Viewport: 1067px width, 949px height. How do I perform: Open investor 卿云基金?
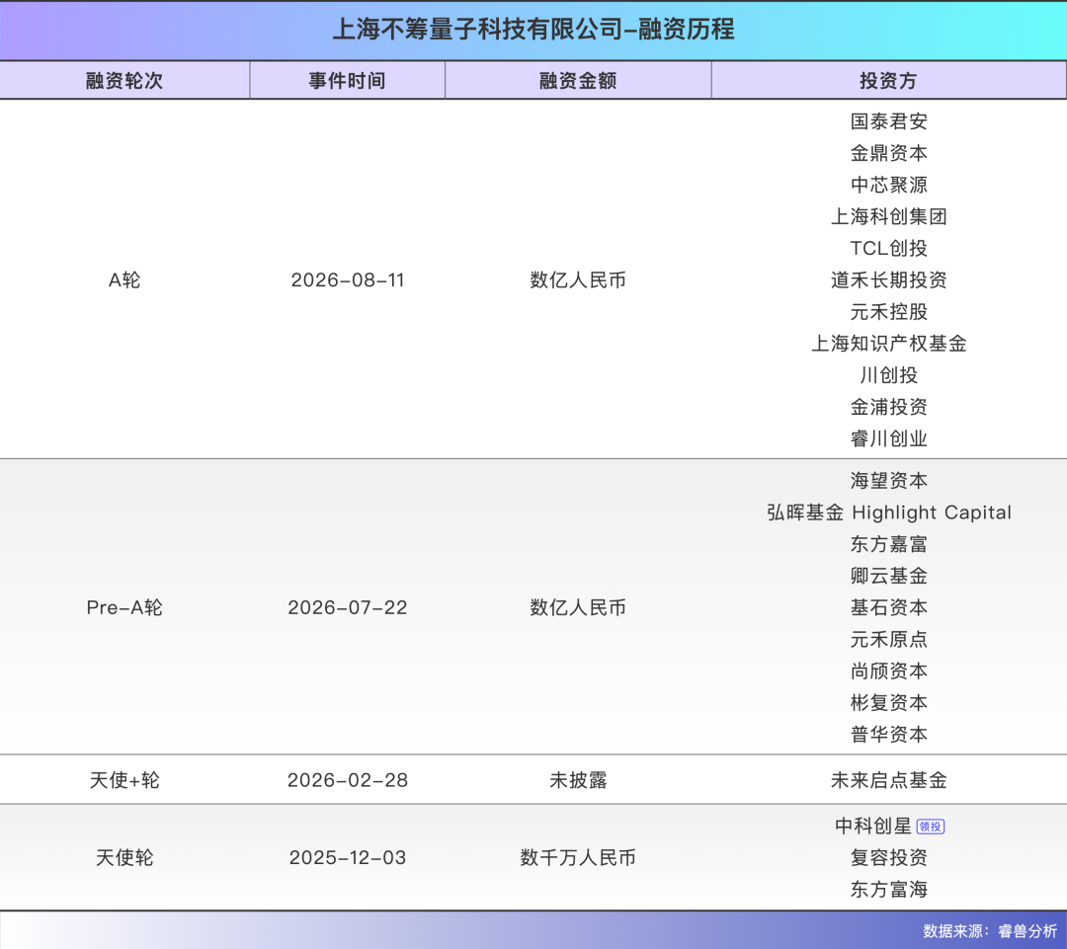(889, 576)
